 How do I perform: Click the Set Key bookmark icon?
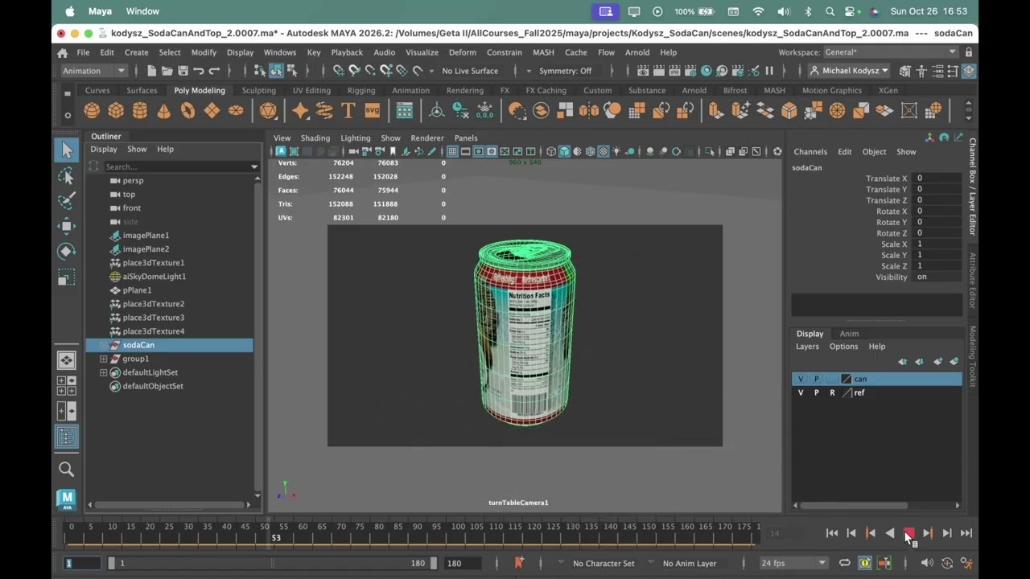click(x=518, y=563)
